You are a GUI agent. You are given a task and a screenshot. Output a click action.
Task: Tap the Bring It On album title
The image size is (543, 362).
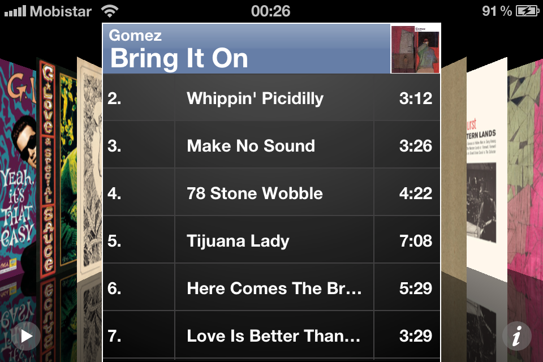pyautogui.click(x=179, y=59)
